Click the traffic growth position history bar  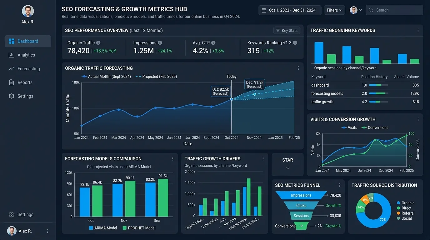click(x=379, y=102)
